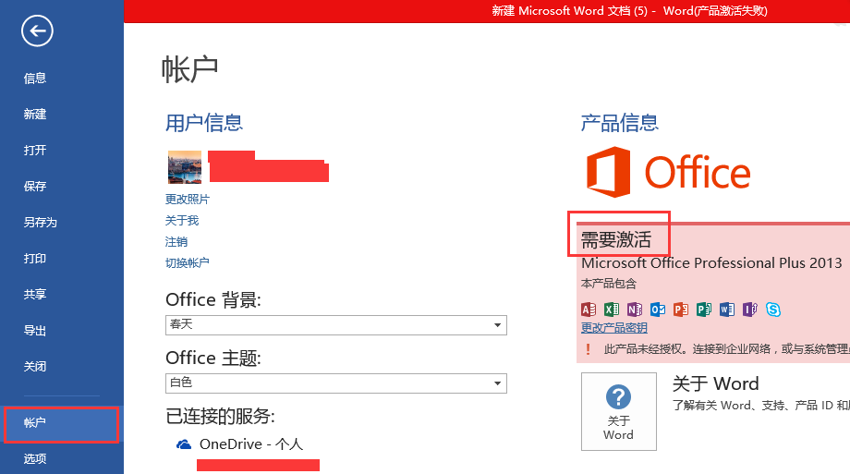This screenshot has width=850, height=474.
Task: Click the OneDrive cloud icon
Action: point(184,444)
